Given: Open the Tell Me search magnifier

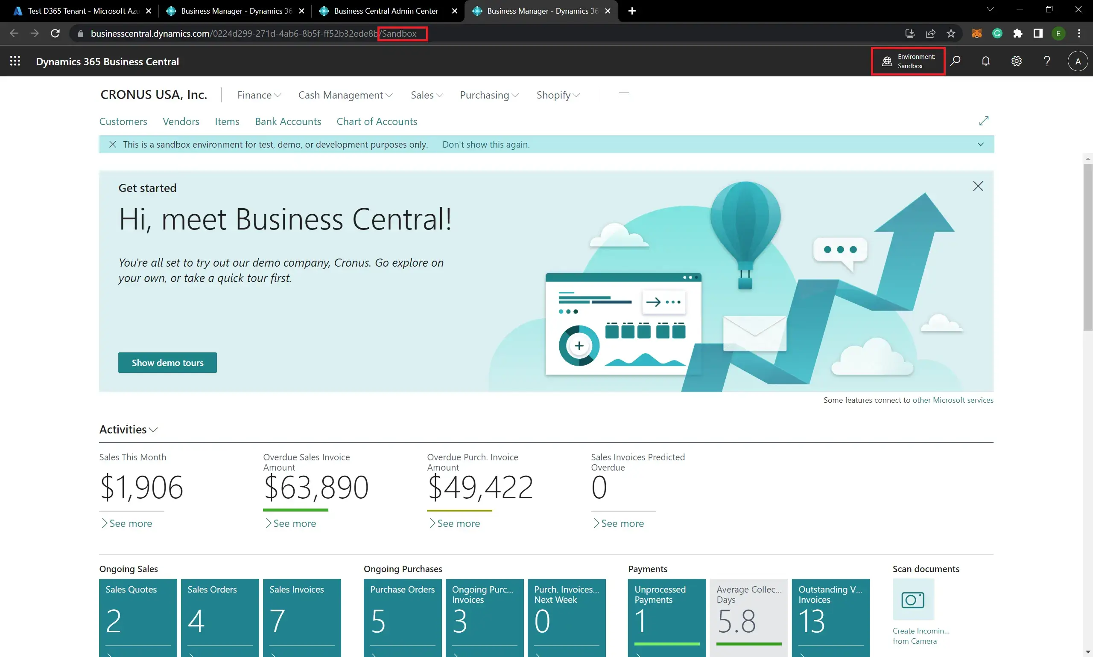Looking at the screenshot, I should click(955, 61).
